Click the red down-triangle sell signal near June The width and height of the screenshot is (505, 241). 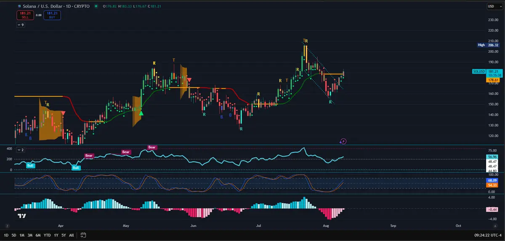pyautogui.click(x=189, y=80)
